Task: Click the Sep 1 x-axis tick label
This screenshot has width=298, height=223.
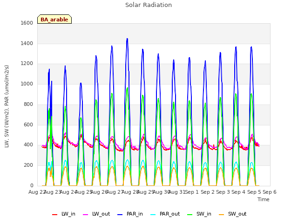Action: coord(192,192)
